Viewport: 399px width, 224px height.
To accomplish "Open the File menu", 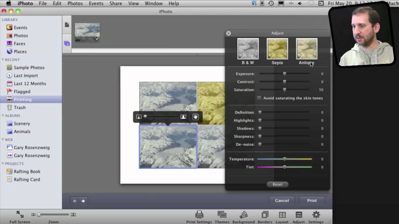I will point(43,3).
